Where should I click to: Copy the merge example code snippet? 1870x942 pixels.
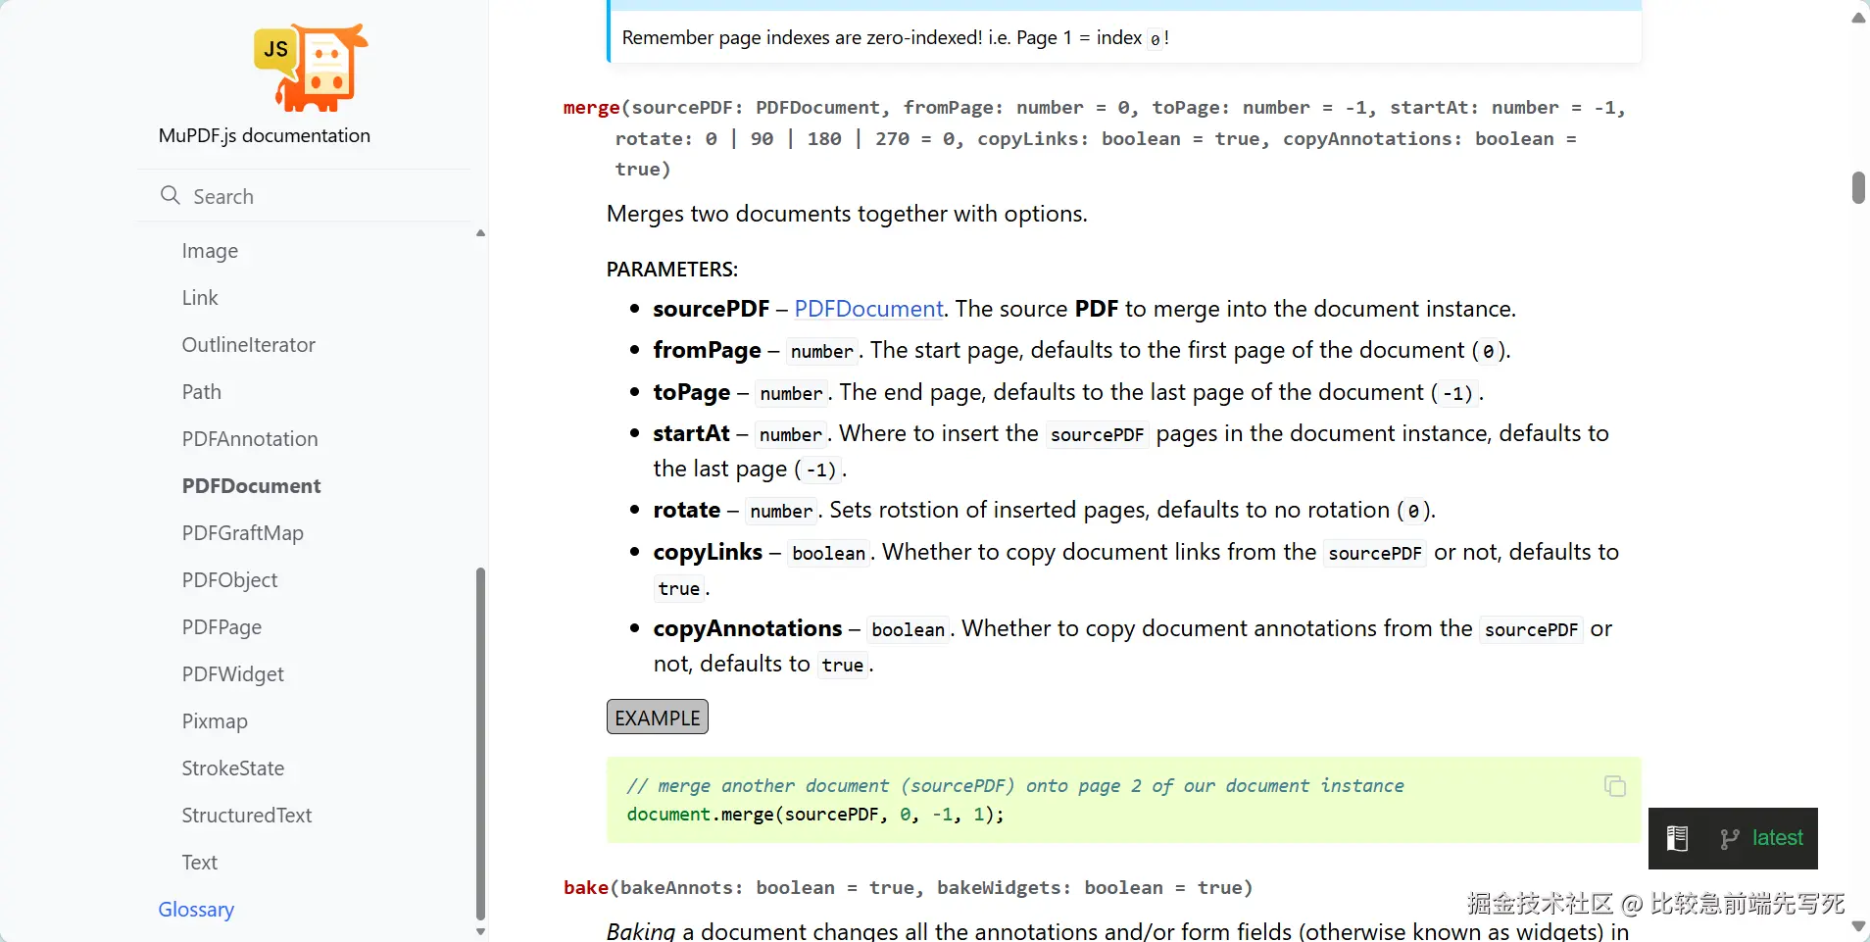click(1614, 786)
